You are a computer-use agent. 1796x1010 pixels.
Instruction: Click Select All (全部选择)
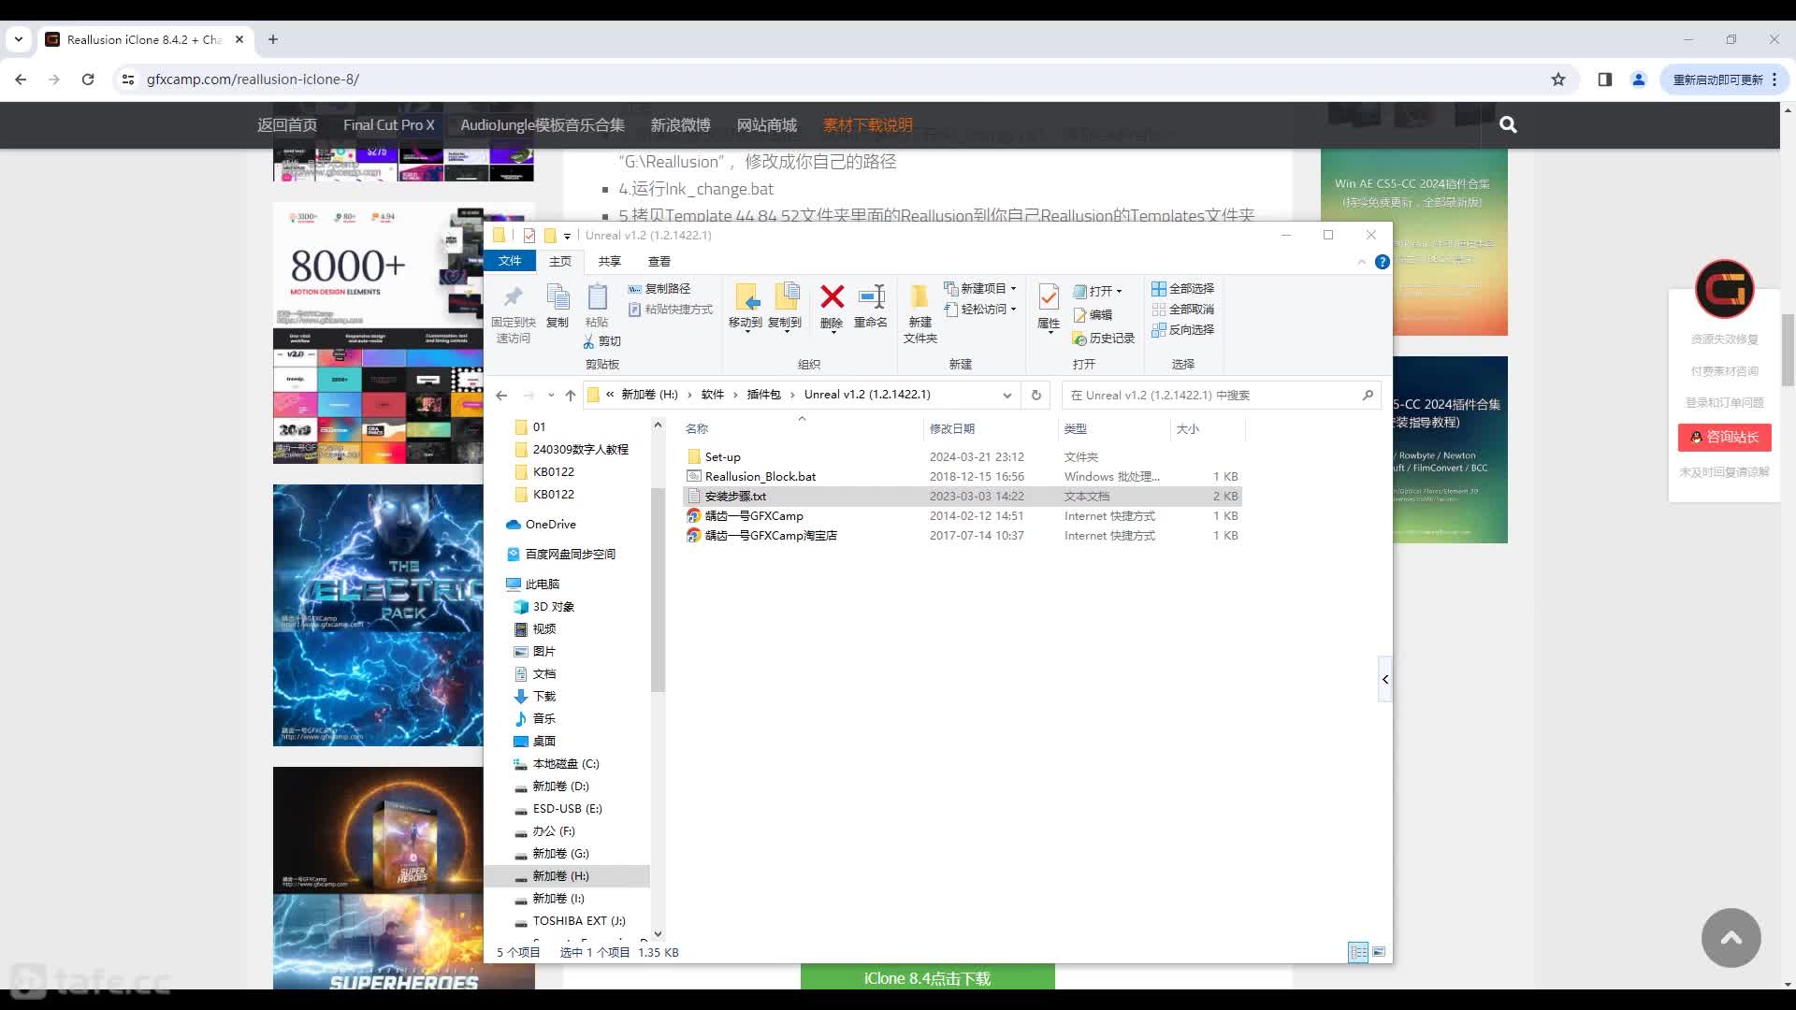[1183, 289]
